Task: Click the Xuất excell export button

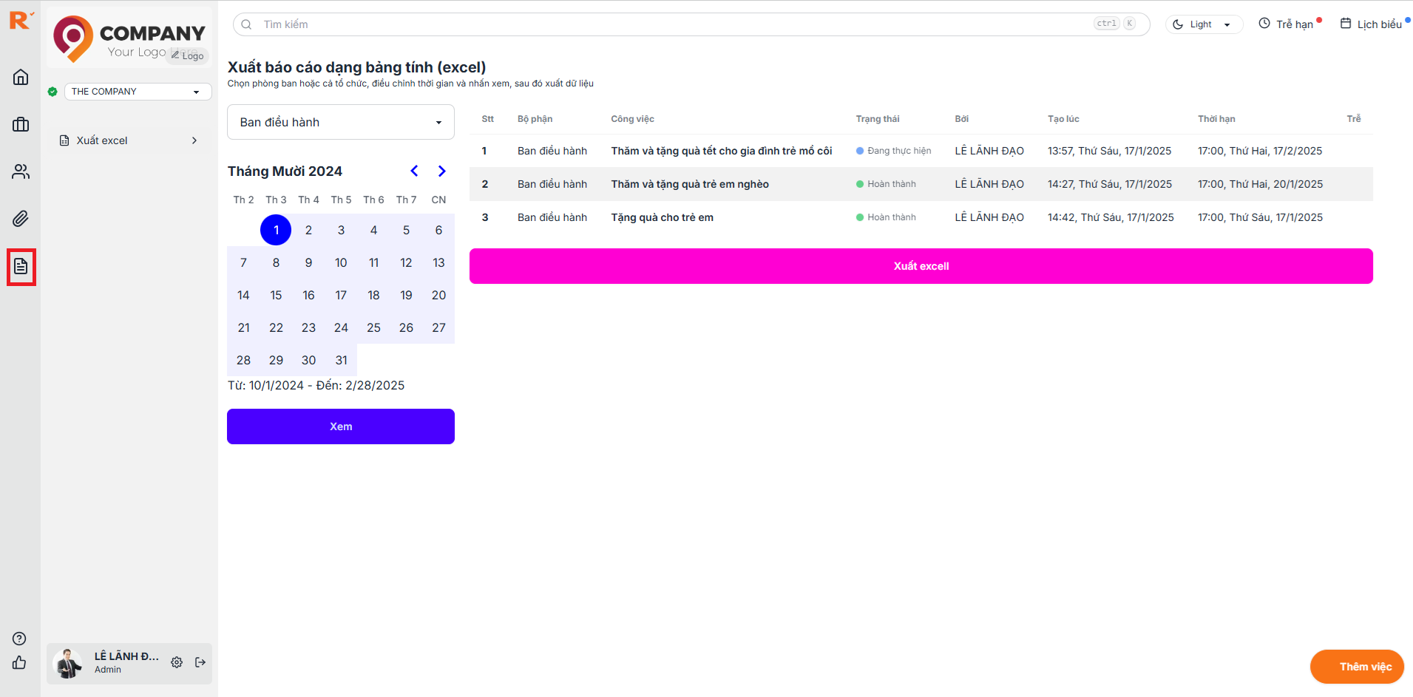Action: pyautogui.click(x=921, y=266)
